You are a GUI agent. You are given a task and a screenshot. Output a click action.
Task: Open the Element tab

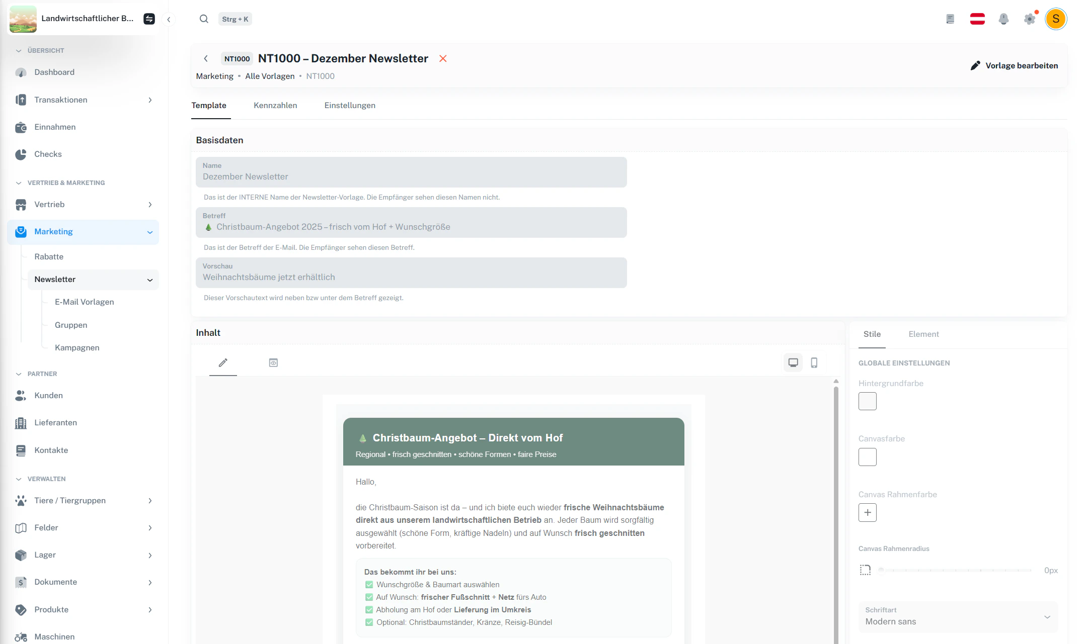point(923,334)
